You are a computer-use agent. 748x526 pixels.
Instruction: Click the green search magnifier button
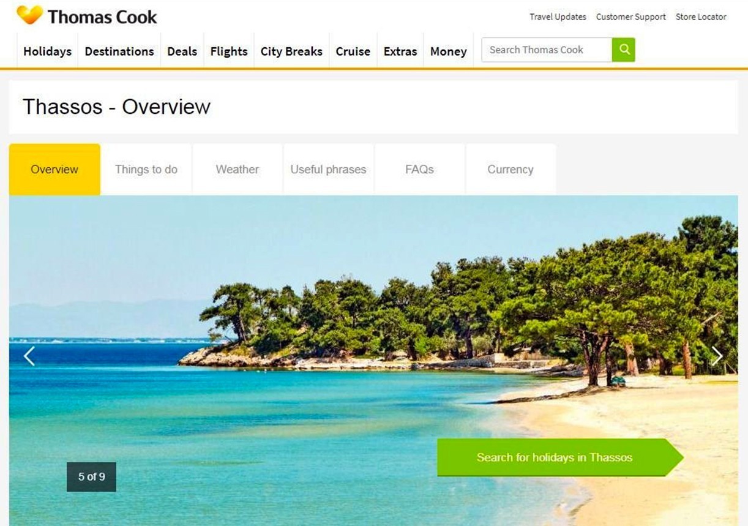[x=623, y=50]
